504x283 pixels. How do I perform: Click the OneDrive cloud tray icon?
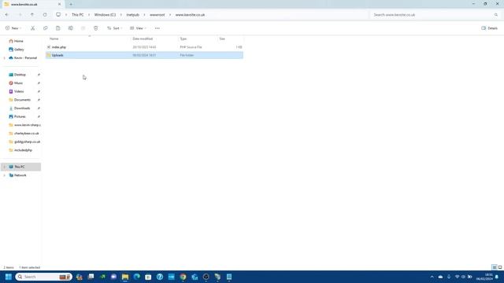440,277
